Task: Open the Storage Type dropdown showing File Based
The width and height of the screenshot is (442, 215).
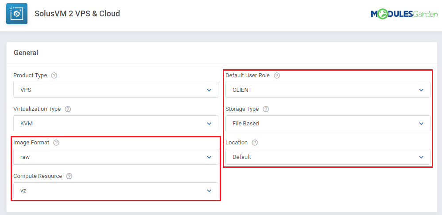Action: click(328, 123)
